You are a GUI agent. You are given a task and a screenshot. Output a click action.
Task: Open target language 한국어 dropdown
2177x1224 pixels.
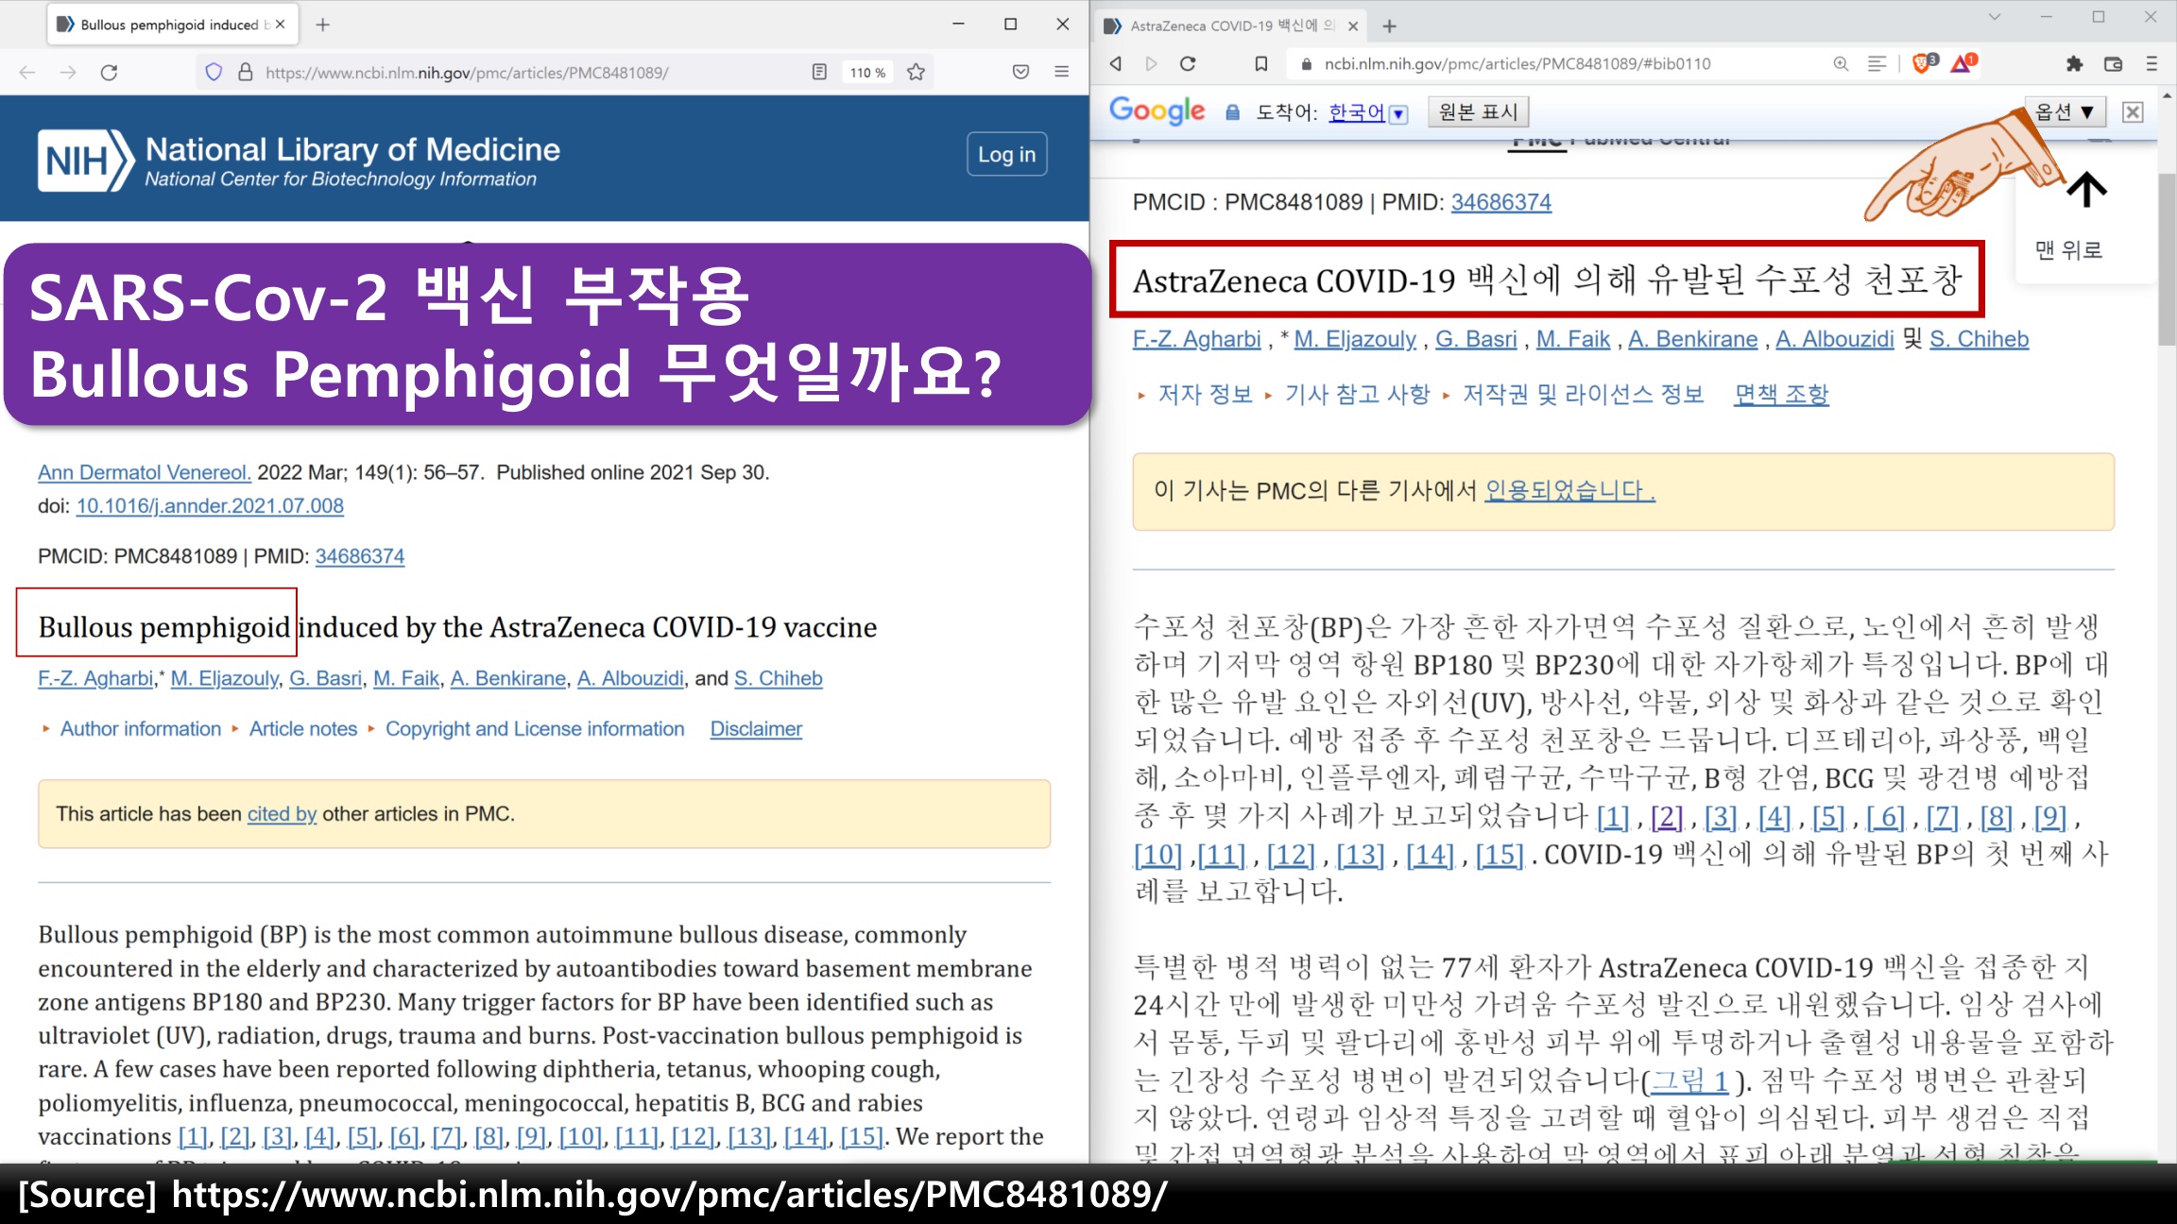click(x=1368, y=112)
